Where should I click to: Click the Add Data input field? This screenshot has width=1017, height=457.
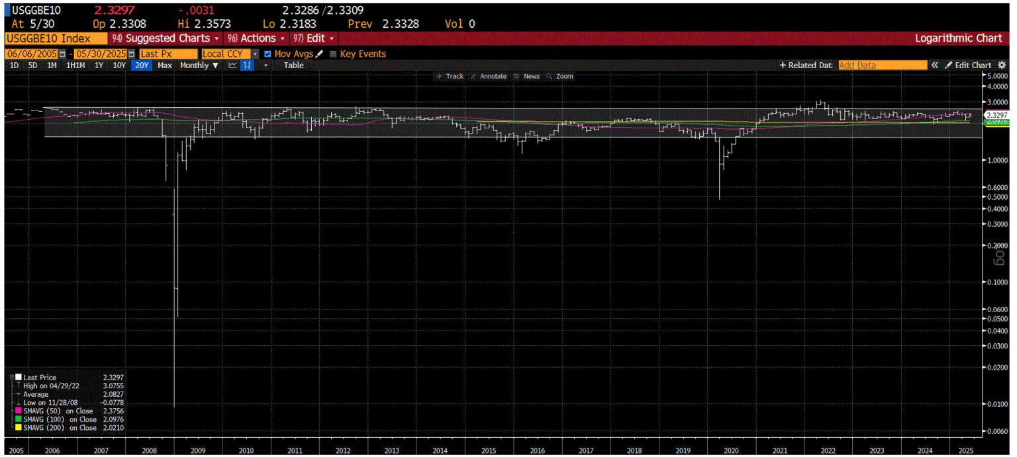(x=883, y=65)
